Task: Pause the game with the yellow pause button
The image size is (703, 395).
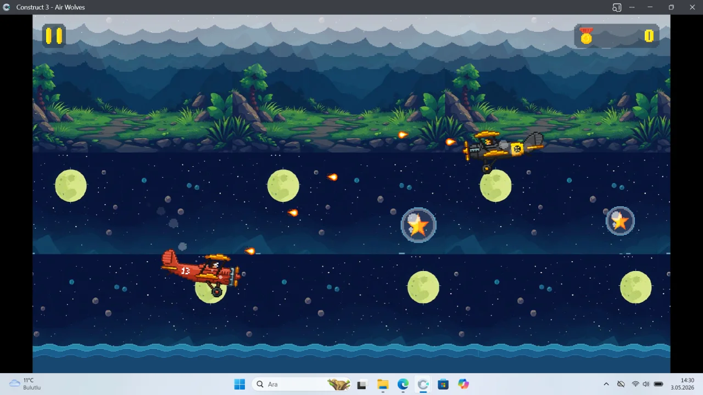Action: point(54,36)
